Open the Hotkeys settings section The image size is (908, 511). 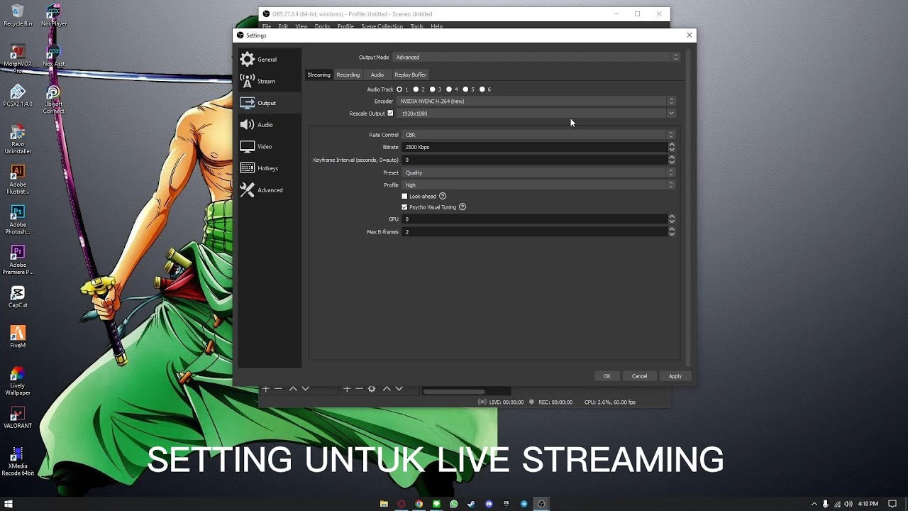coord(270,168)
